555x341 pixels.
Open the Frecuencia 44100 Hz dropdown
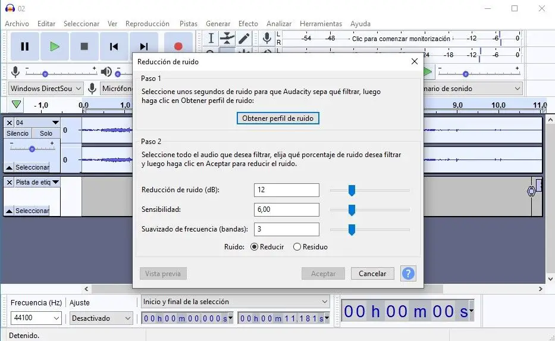(x=36, y=318)
